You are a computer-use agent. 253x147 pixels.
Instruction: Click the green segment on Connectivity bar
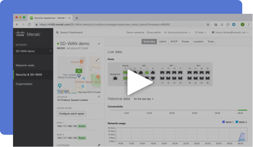click(243, 110)
